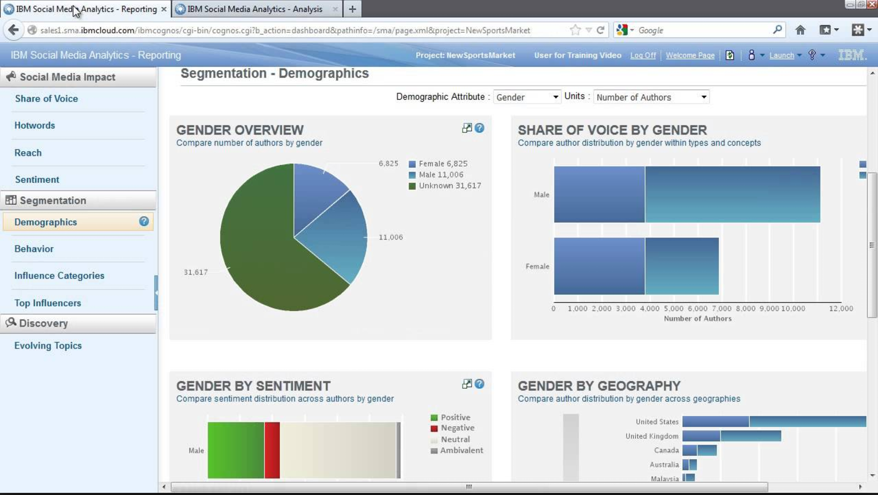Open Gender by Sentiment expand icon

(x=467, y=384)
